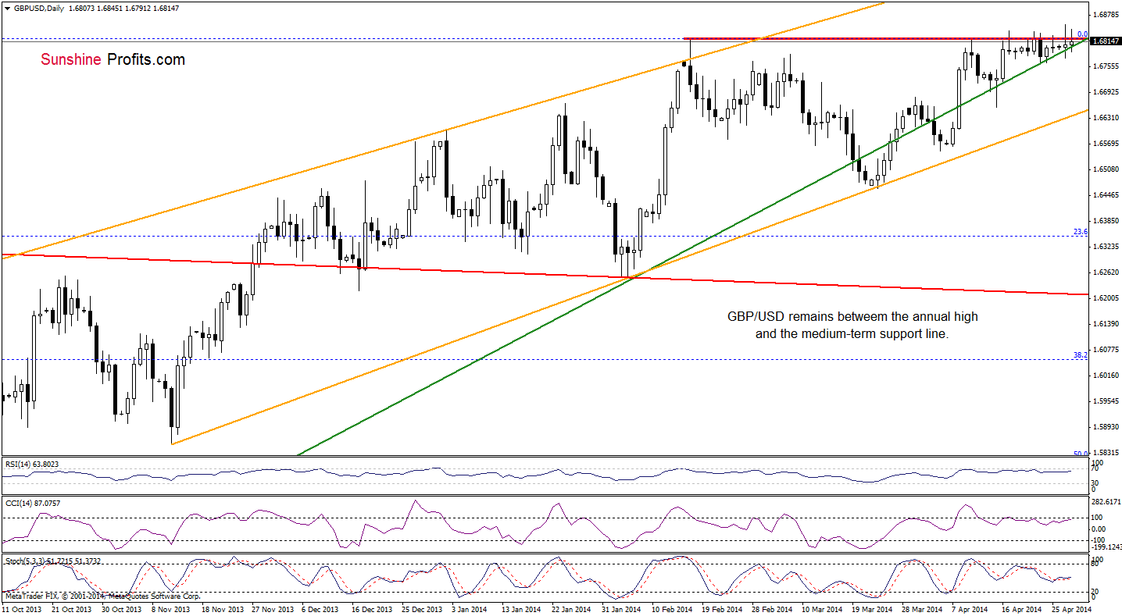This screenshot has width=1122, height=616.
Task: Click the 3 Jan 2014 date label
Action: 470,609
